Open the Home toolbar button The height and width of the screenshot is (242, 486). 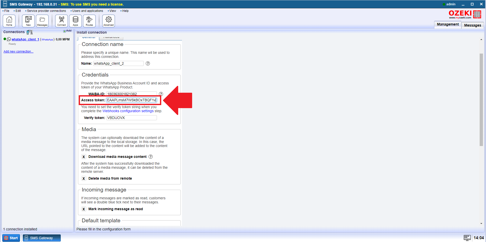pyautogui.click(x=9, y=21)
